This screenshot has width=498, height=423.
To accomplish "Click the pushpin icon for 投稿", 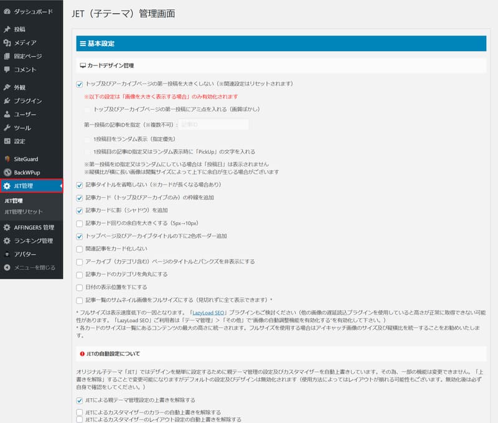I will coord(7,29).
